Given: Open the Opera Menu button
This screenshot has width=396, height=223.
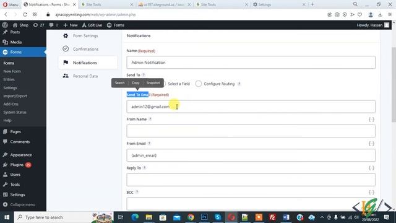Looking at the screenshot, I should 11,4.
